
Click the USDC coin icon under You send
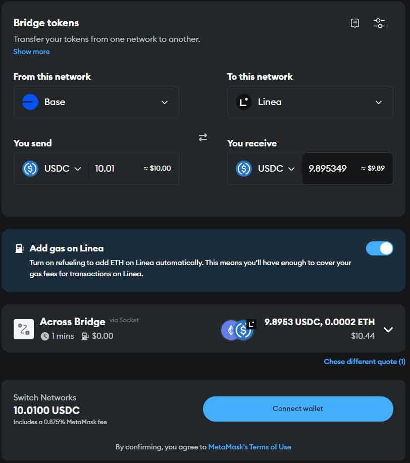(x=30, y=169)
